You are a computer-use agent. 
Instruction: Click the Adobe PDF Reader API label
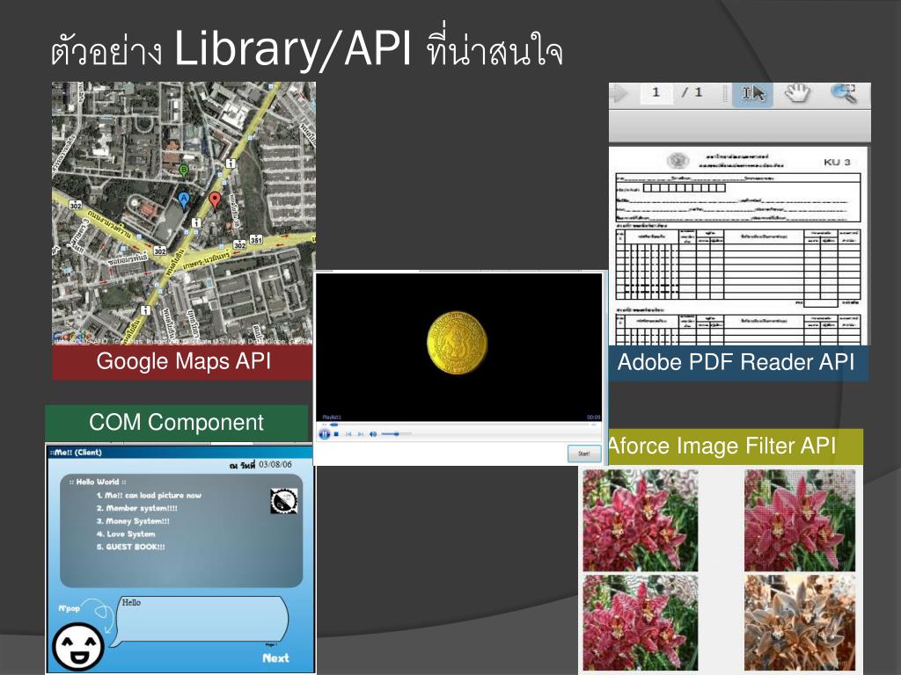[736, 363]
